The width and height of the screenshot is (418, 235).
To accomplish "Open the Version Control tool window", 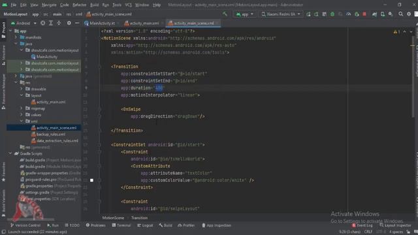I will tap(25, 225).
